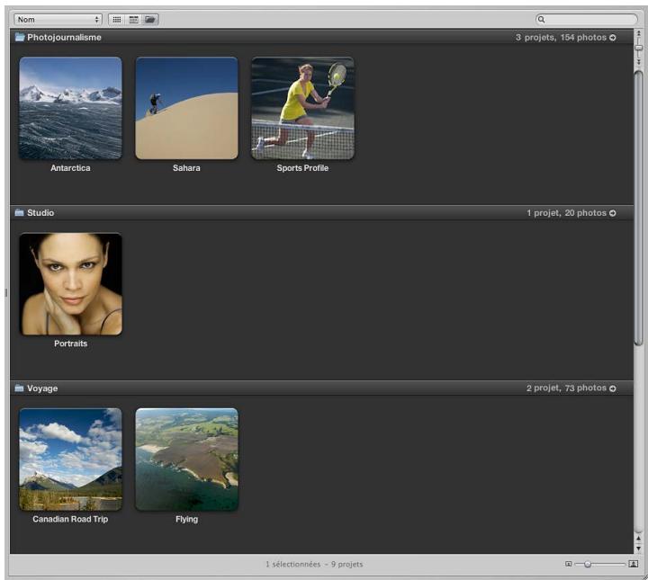
Task: Select the Canadian Road Trip thumbnail
Action: coord(71,459)
